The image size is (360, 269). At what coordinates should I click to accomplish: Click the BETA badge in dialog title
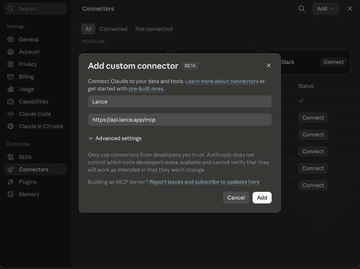(x=190, y=66)
